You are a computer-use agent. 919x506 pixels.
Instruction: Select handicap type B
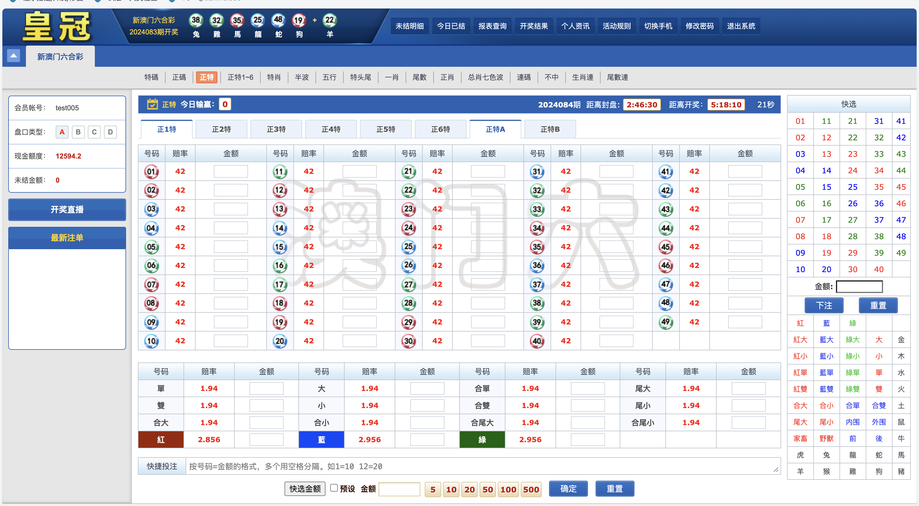point(78,132)
